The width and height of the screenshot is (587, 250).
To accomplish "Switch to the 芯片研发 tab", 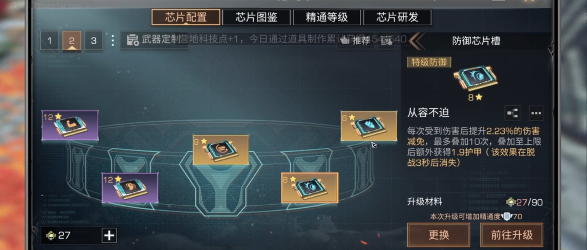I will (397, 17).
